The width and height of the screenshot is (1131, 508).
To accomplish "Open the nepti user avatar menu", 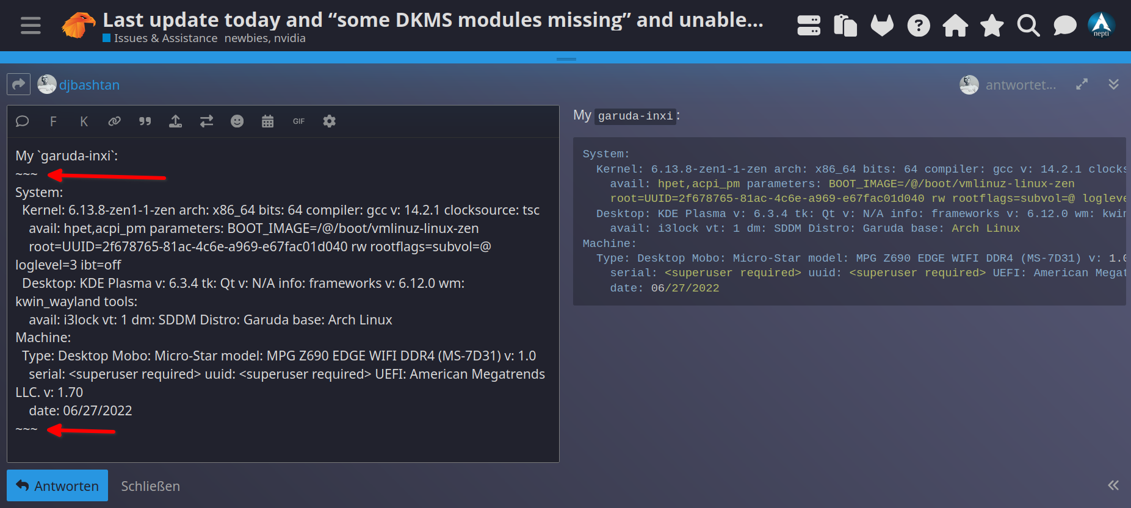I will click(x=1102, y=26).
